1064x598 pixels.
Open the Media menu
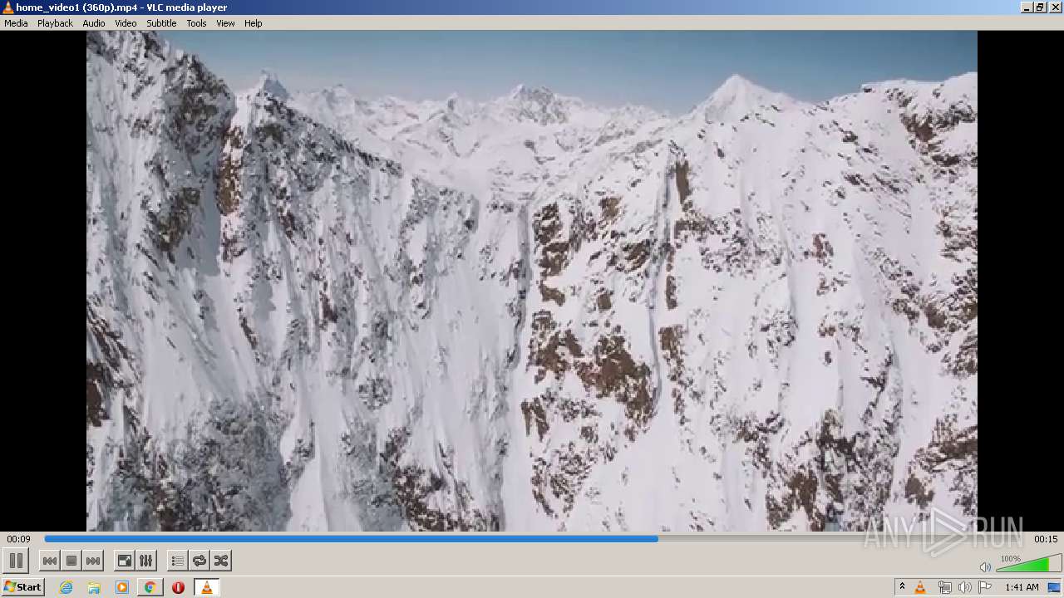point(16,23)
